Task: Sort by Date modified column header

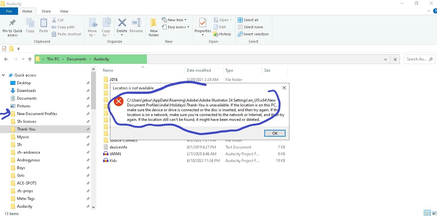Action: pos(199,70)
